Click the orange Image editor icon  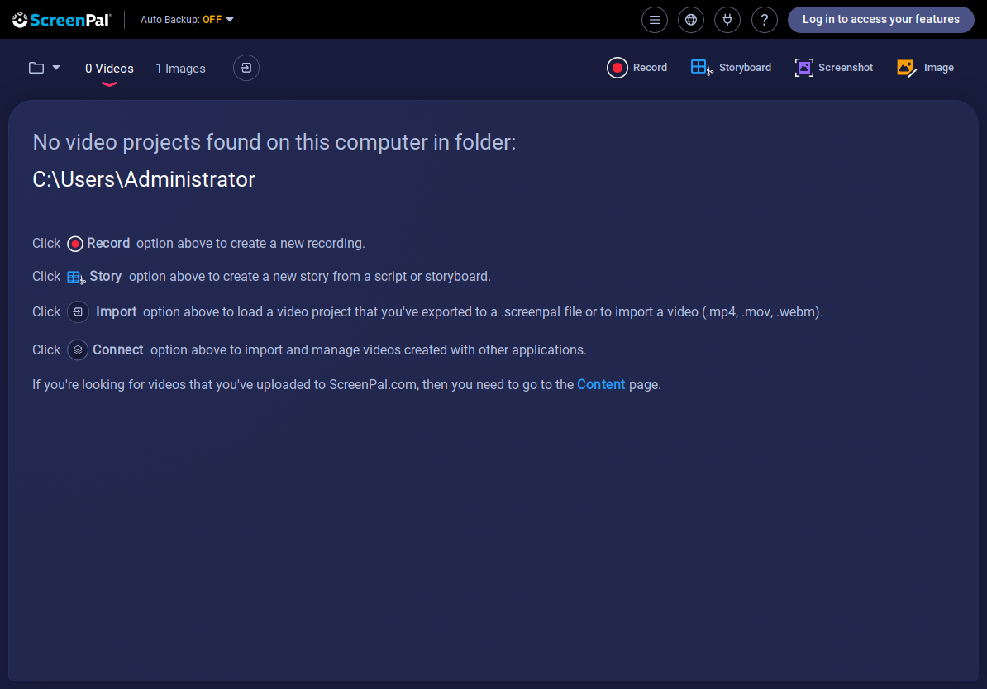click(x=907, y=68)
